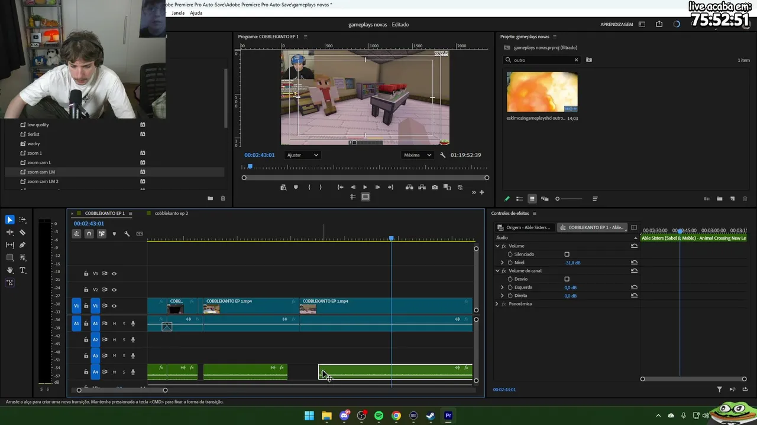Open the APRENDIZAGEM workspace
This screenshot has height=425, width=757.
[x=617, y=24]
